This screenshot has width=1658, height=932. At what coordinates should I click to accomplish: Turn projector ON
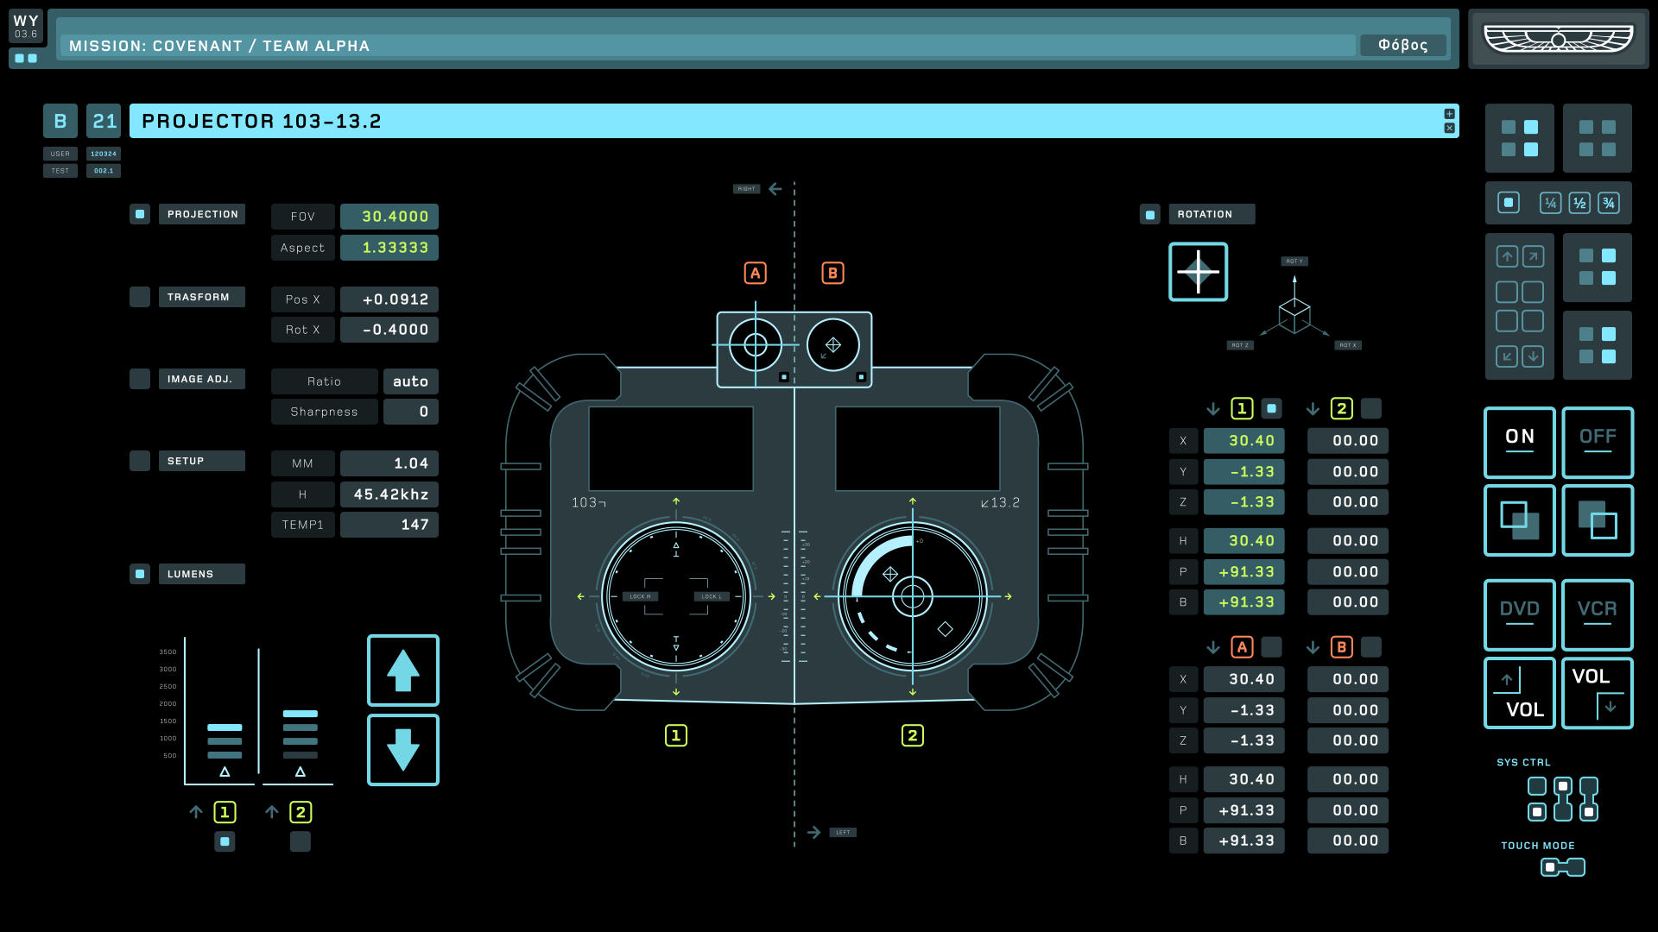point(1519,442)
